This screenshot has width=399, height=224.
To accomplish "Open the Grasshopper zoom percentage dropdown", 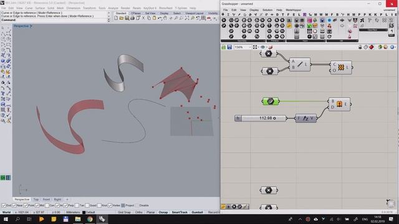I will coord(249,47).
